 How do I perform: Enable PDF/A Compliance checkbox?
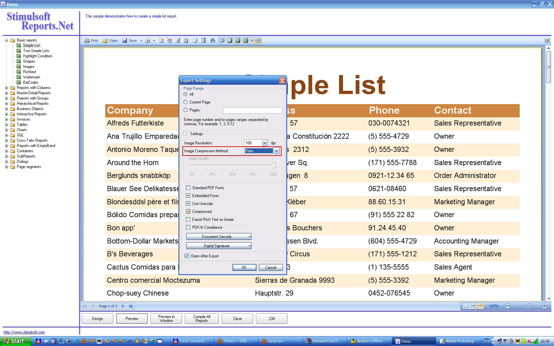coord(188,227)
